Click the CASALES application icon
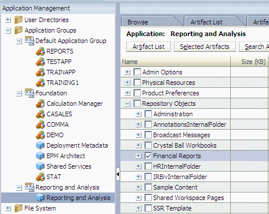Screen dimensions: 269x214 tap(40, 114)
